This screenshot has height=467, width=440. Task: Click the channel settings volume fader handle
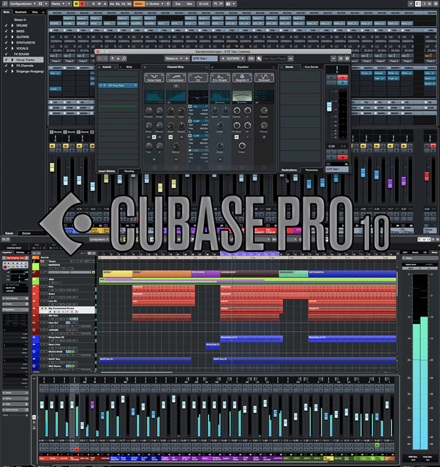(330, 107)
